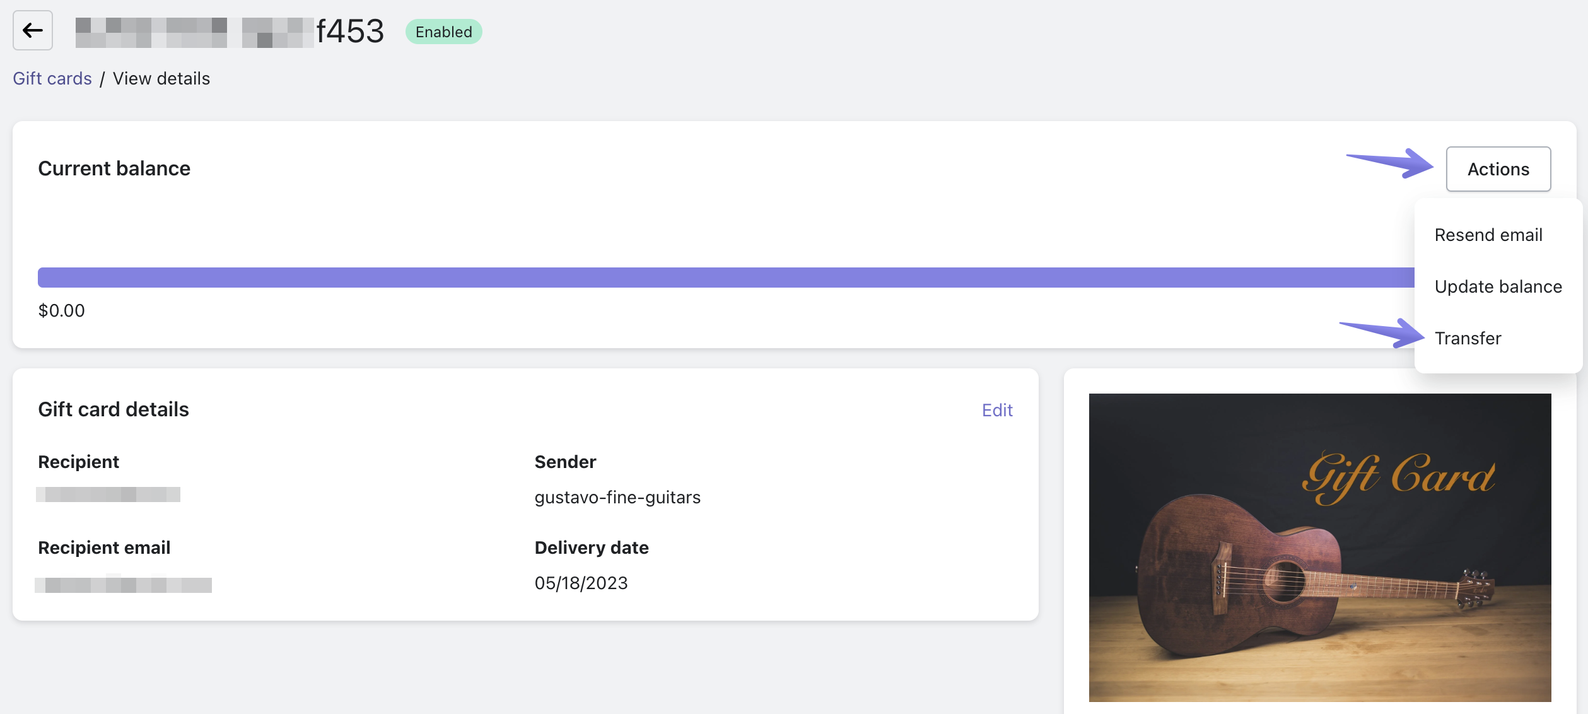The image size is (1588, 714).
Task: Click the delivery date 05/18/2023
Action: [x=581, y=583]
